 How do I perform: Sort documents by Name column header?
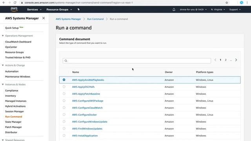[x=76, y=72]
